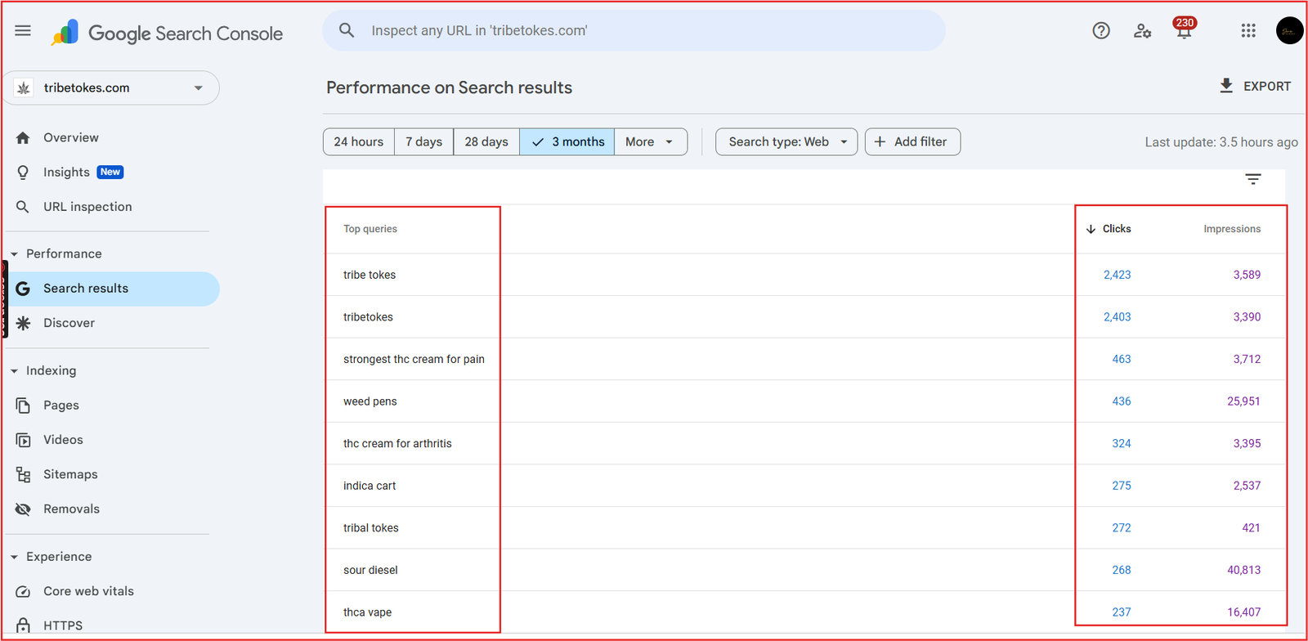Click the 25,951 impressions value
Screen dimensions: 1308x641
(1244, 401)
